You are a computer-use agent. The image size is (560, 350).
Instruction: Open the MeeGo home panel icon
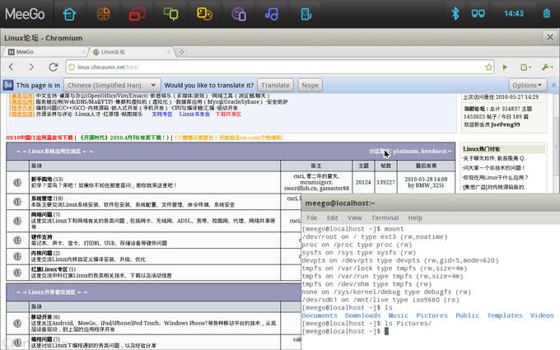click(x=69, y=14)
